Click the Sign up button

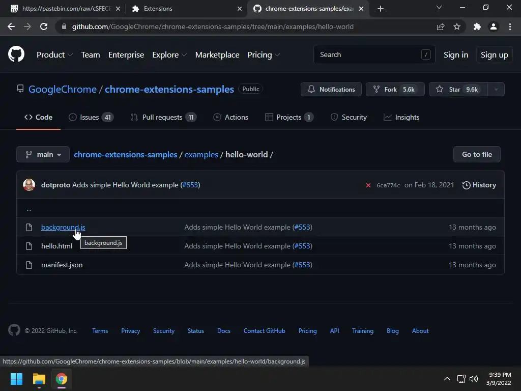[494, 55]
